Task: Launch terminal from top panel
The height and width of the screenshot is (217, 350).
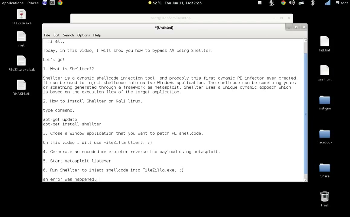Action: (x=52, y=3)
